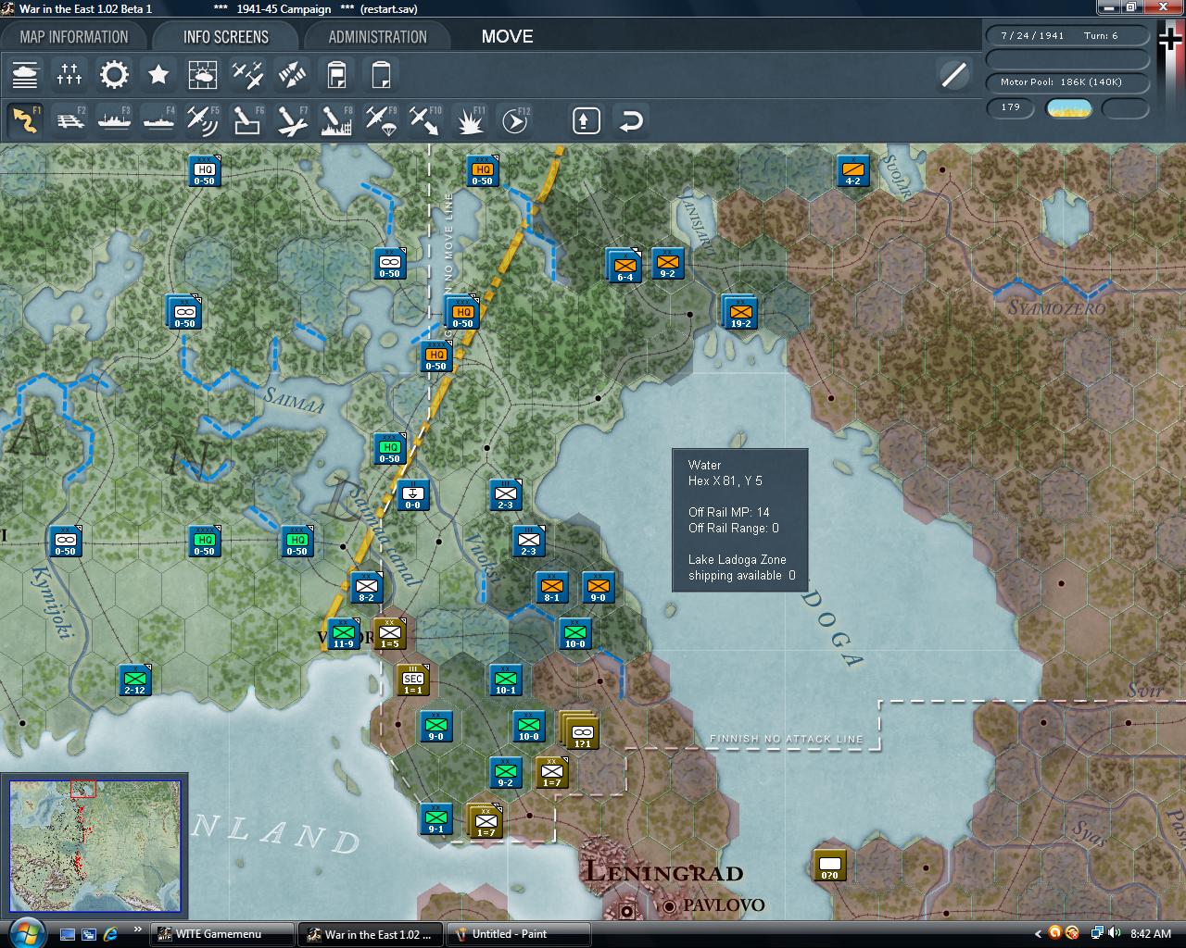This screenshot has height=948, width=1186.
Task: Select F10 air transfer mode
Action: (425, 120)
